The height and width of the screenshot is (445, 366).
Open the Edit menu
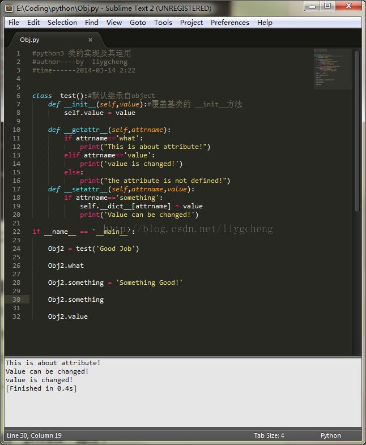click(33, 23)
